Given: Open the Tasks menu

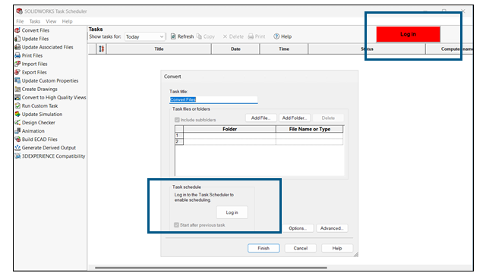Looking at the screenshot, I should click(x=35, y=21).
